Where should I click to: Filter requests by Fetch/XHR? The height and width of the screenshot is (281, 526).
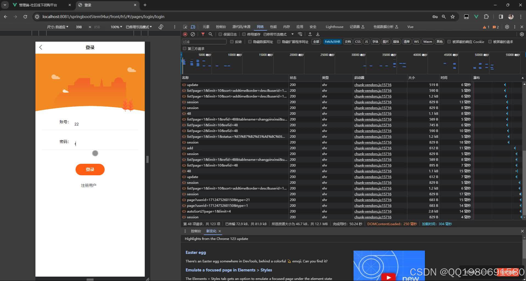[x=332, y=42]
